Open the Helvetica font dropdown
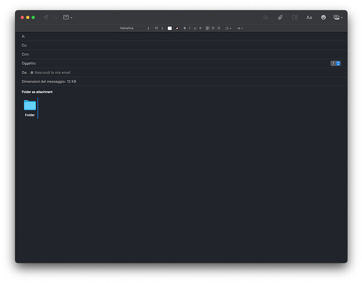This screenshot has width=362, height=283. 135,28
